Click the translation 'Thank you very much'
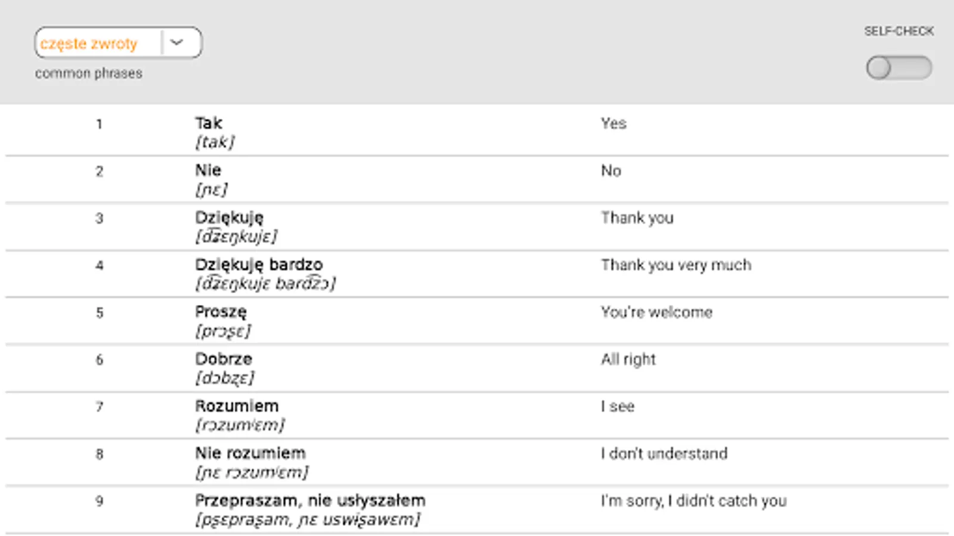Viewport: 954px width, 536px height. coord(676,265)
